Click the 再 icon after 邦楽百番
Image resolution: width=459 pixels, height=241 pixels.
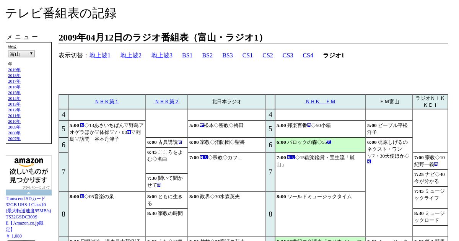click(309, 125)
